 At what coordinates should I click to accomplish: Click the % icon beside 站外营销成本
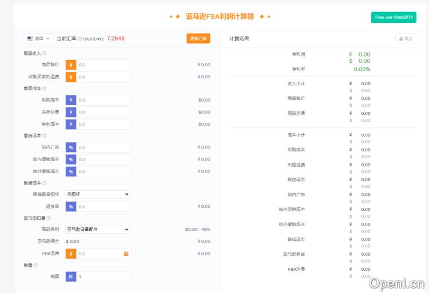[x=71, y=171]
